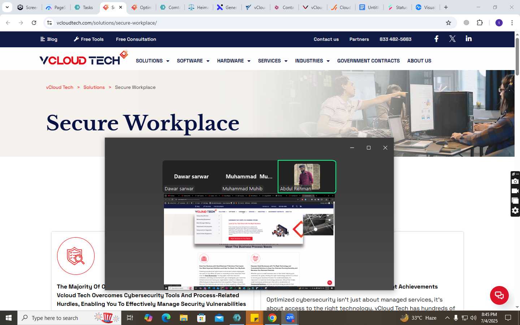Screen dimensions: 520x325
Task: Open a new tab with the plus icon
Action: 446,7
